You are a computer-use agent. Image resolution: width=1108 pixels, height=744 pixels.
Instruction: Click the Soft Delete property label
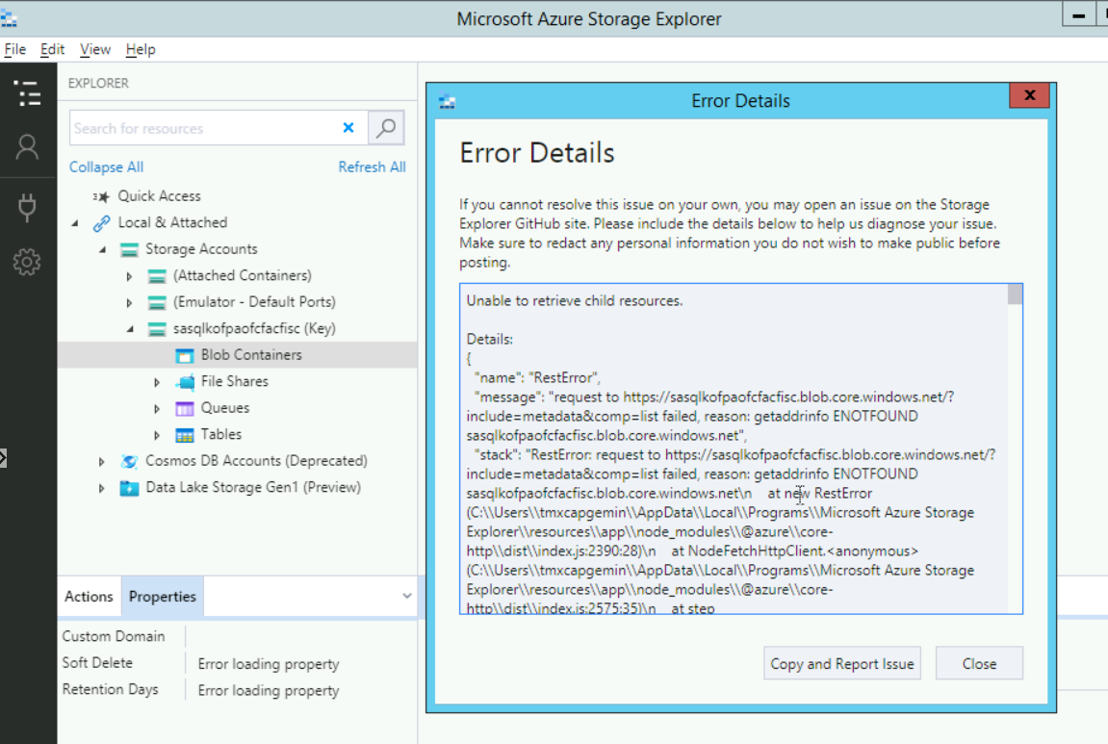coord(97,663)
